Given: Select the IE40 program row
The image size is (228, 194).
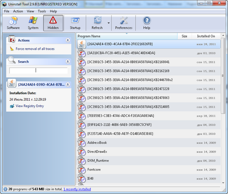Looking at the screenshot, I should 148,179.
